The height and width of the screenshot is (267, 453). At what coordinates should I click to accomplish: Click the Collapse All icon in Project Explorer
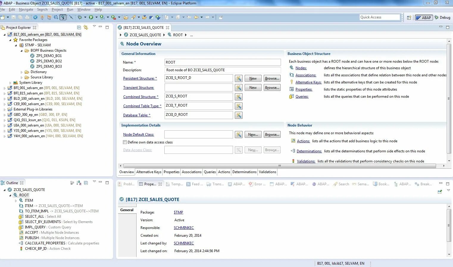[x=79, y=27]
